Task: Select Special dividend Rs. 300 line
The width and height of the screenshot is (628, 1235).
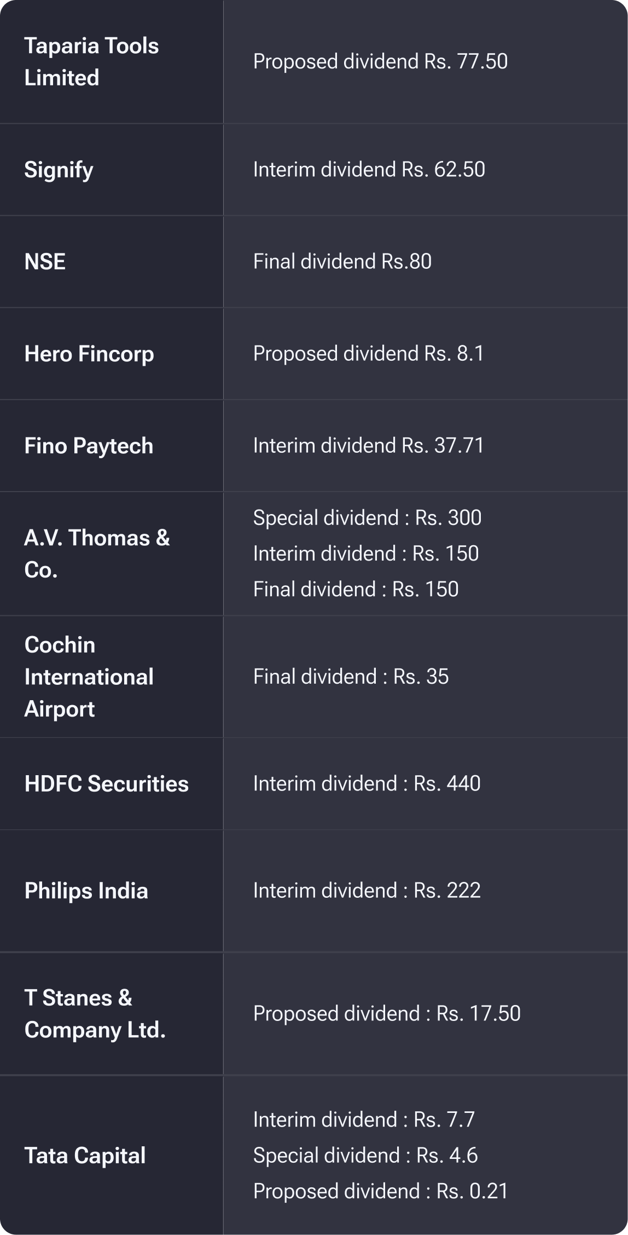Action: click(367, 518)
